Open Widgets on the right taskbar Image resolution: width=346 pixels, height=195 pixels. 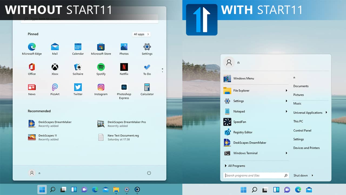click(276, 190)
